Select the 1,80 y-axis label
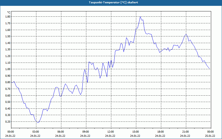Image resolution: width=222 pixels, height=139 pixels. pyautogui.click(x=8, y=17)
